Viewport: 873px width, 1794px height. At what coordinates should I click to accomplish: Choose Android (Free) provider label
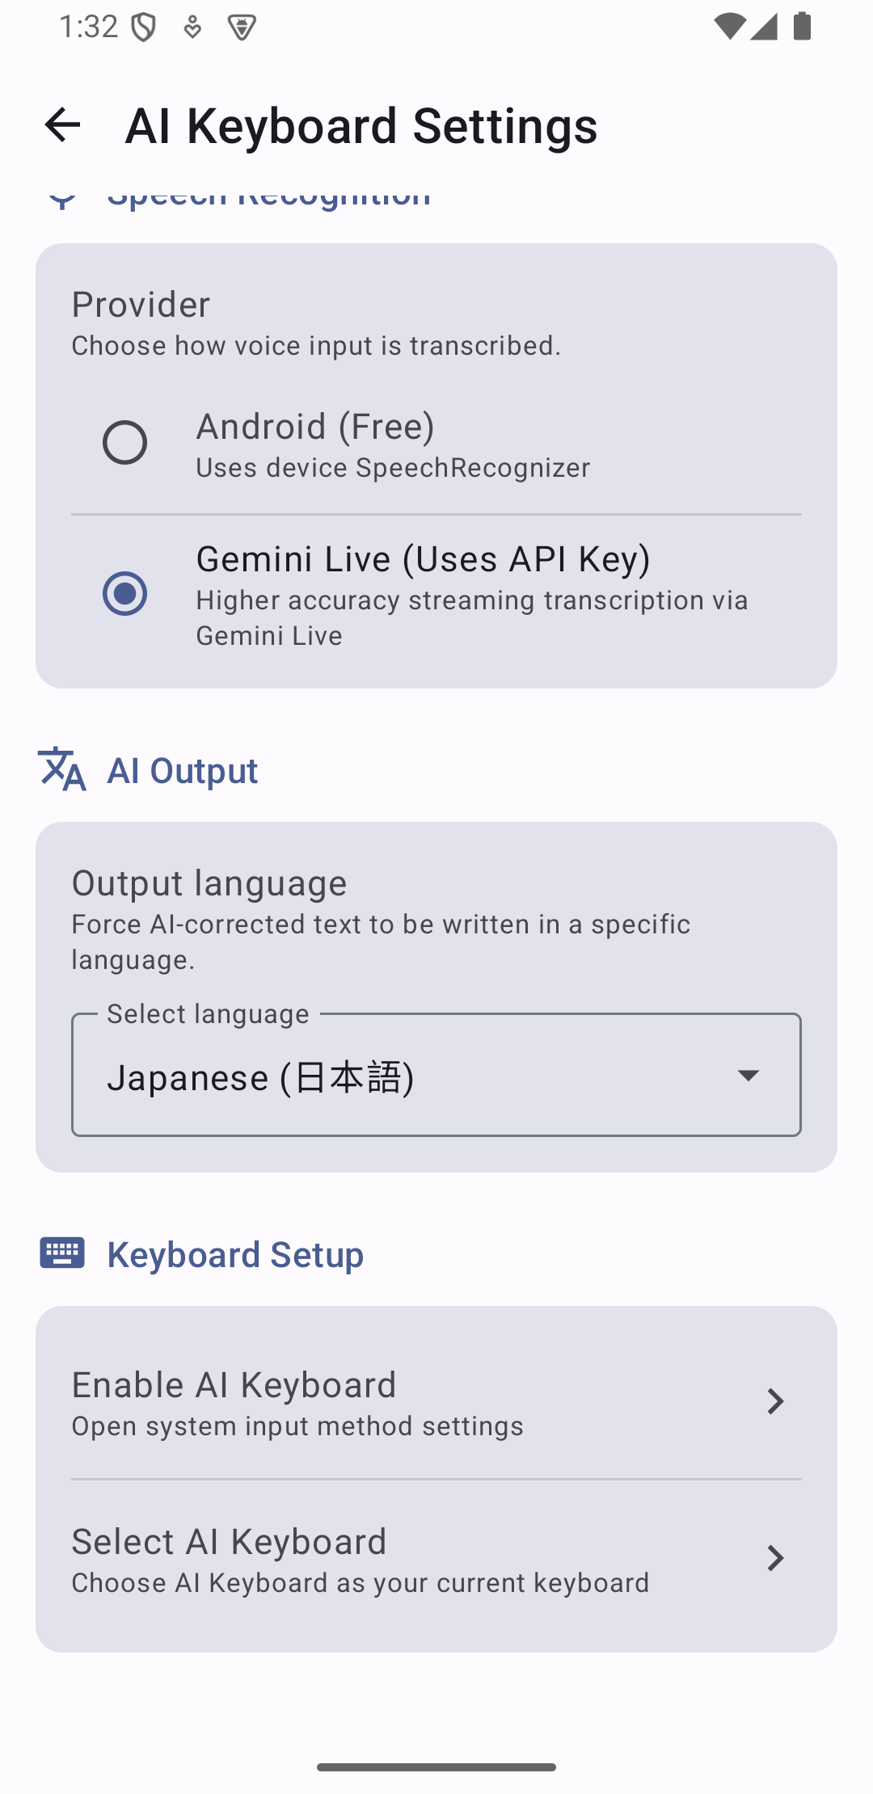315,427
